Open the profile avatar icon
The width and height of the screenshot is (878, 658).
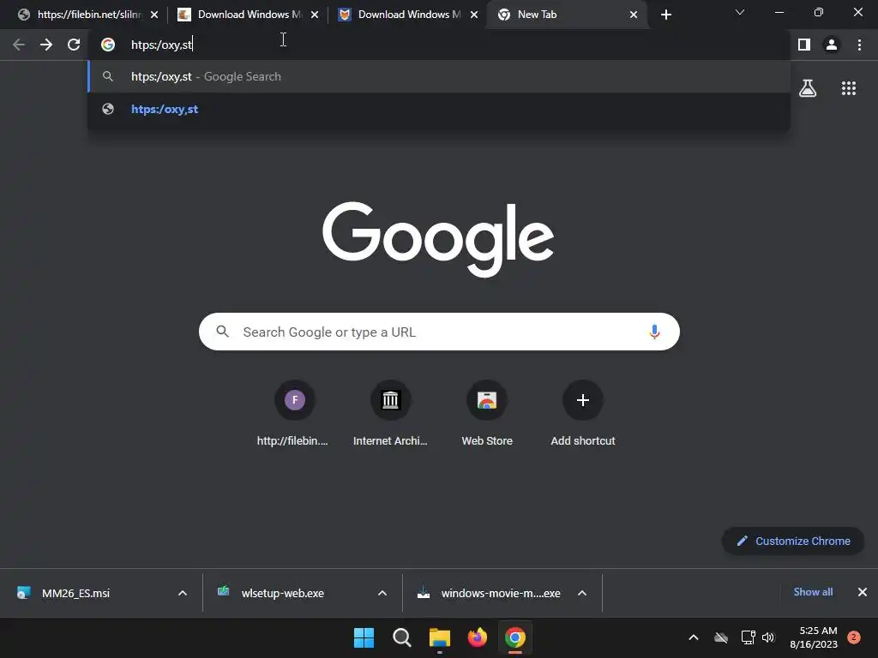pos(832,45)
